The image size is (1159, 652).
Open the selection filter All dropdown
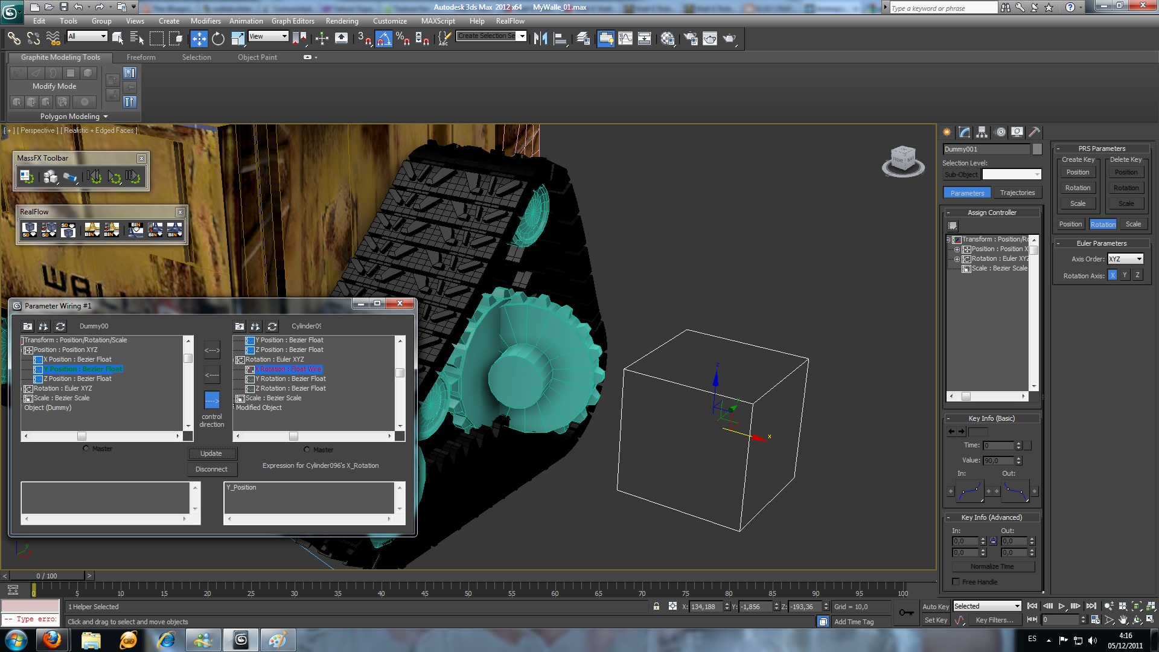coord(87,36)
